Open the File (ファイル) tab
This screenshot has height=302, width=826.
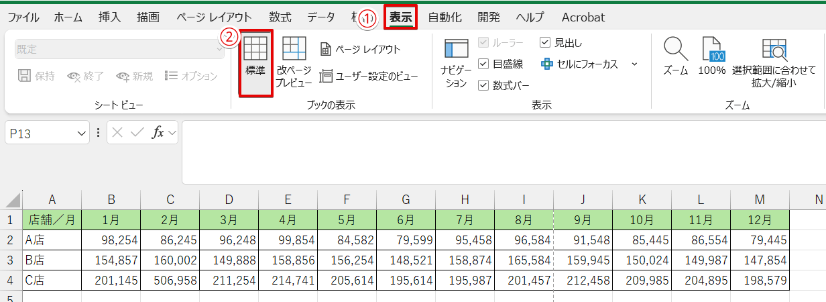pos(23,17)
